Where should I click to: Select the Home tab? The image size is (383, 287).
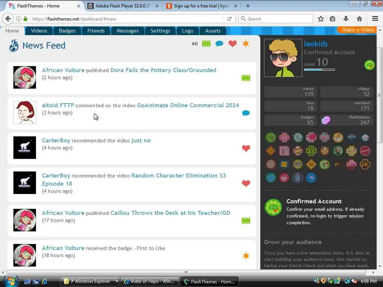coord(12,31)
